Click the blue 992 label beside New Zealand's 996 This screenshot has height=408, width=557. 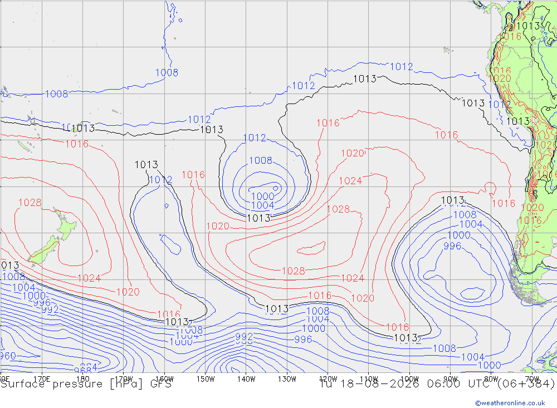(x=50, y=309)
